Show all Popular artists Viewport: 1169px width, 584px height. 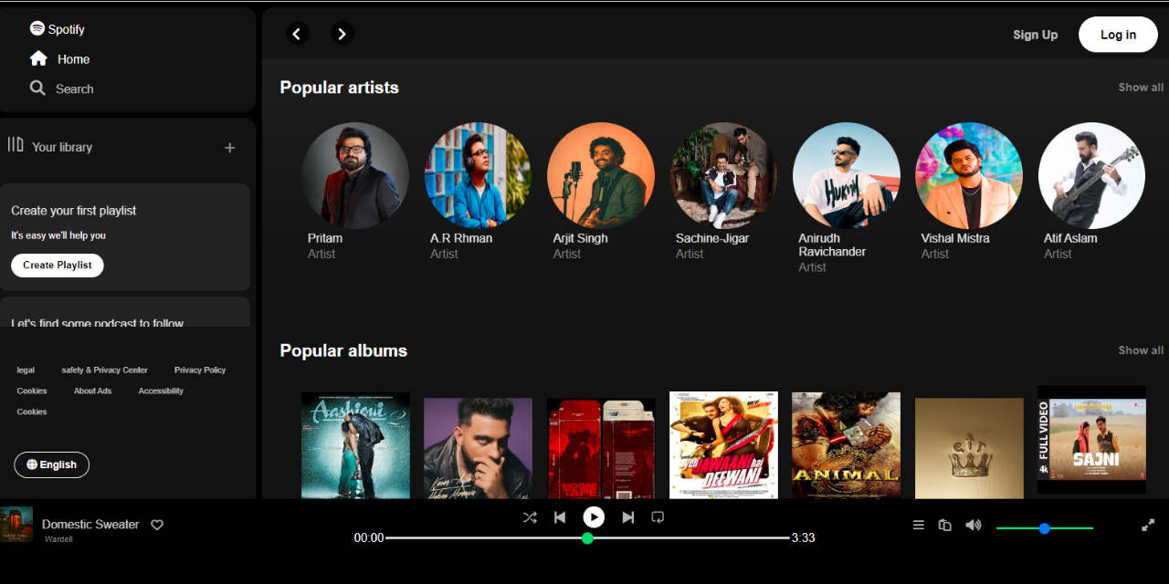pos(1140,87)
